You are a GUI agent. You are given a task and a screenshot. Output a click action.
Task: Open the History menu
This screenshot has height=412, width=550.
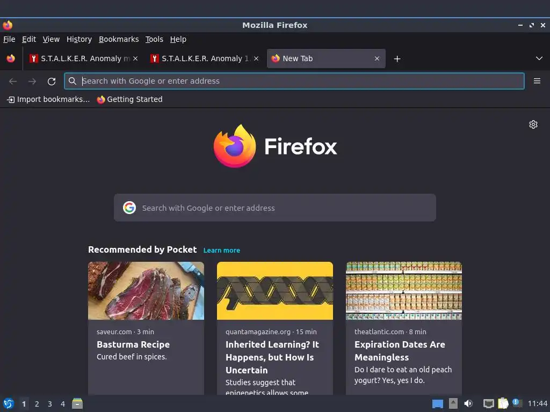79,39
